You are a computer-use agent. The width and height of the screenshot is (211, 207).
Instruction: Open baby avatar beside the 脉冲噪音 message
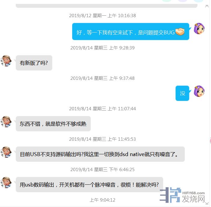[x=6, y=183]
